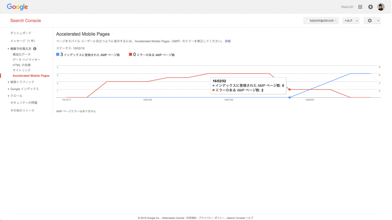Open notifications via the bell icon

(370, 6)
